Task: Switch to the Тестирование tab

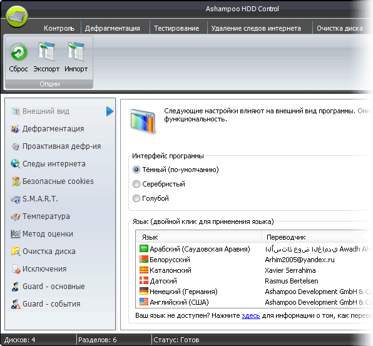Action: [176, 28]
